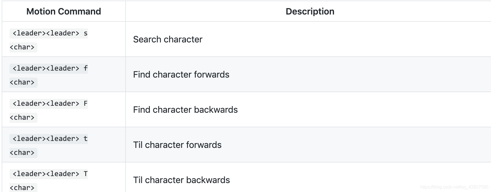Click '<char>' in the Til character backwards row
The width and height of the screenshot is (491, 192).
point(22,188)
